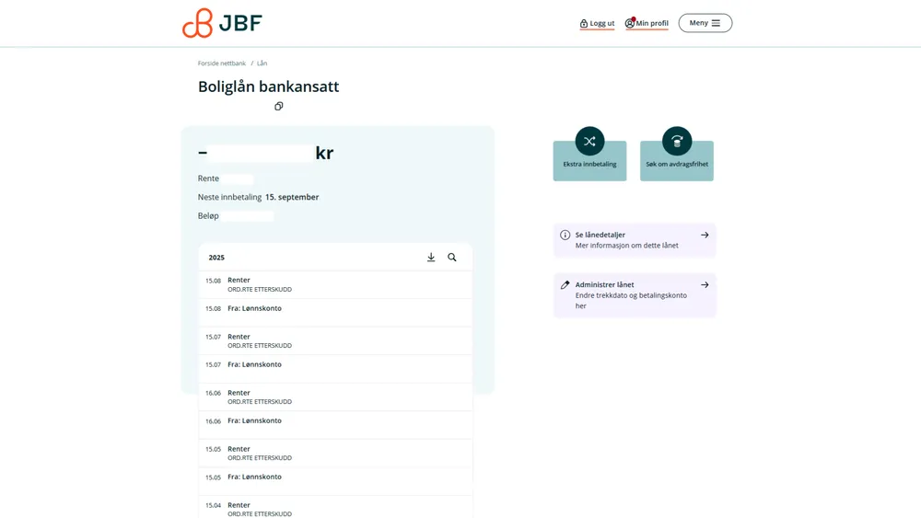
Task: Download the 2025 transactions list
Action: [431, 258]
